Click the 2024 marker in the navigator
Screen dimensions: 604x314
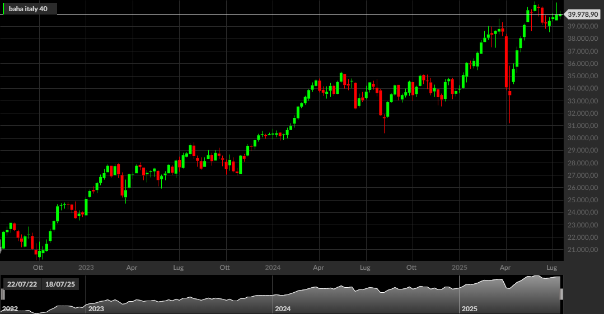click(x=283, y=308)
